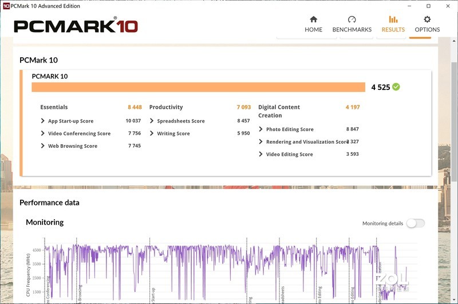Switch to the BENCHMARKS tab label
Screen dimensions: 458x304
pos(352,30)
